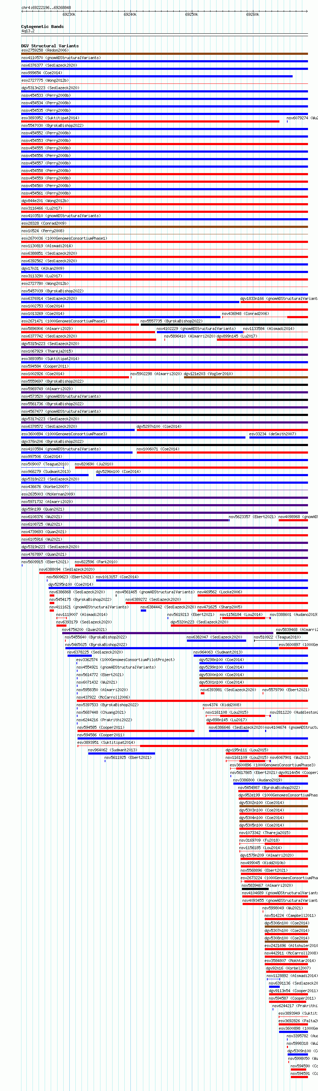Click variant nsv822596 (Park2010)
318x1091 pixels.
96,562
